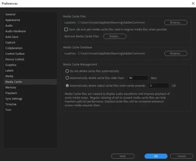Click the 90 days input field
This screenshot has width=196, height=161.
[x=138, y=78]
